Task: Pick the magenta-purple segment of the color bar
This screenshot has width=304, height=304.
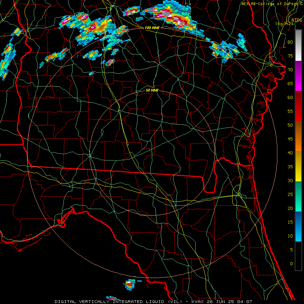Action: 298,76
